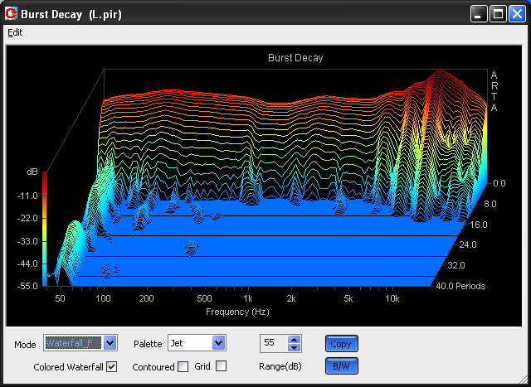Increase range with the up stepper arrow

(295, 340)
